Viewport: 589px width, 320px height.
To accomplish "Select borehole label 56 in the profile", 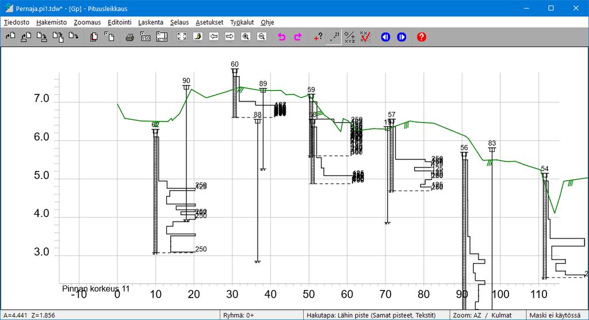I will point(464,148).
